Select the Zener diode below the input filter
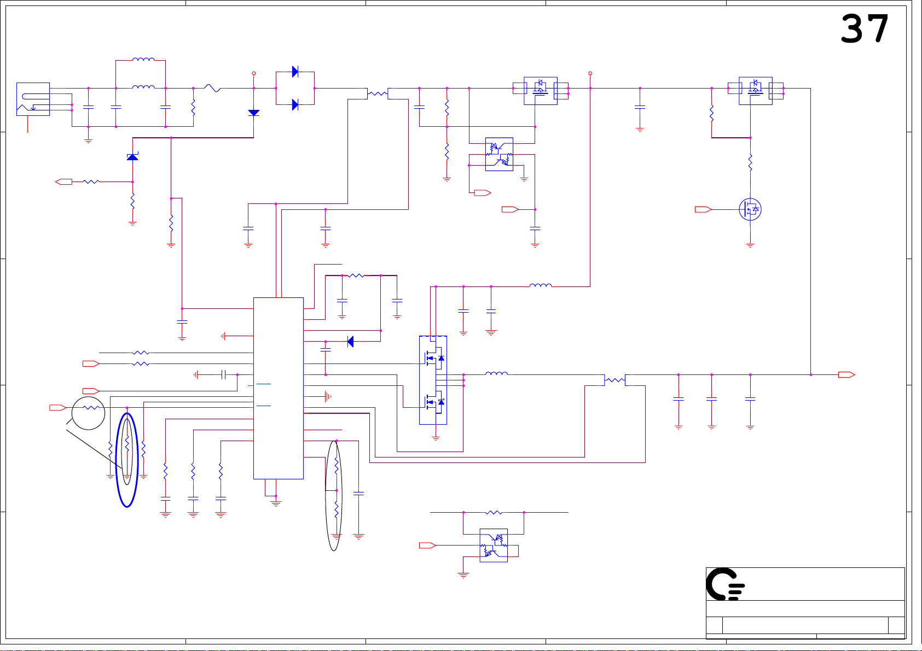922x651 pixels. click(132, 157)
